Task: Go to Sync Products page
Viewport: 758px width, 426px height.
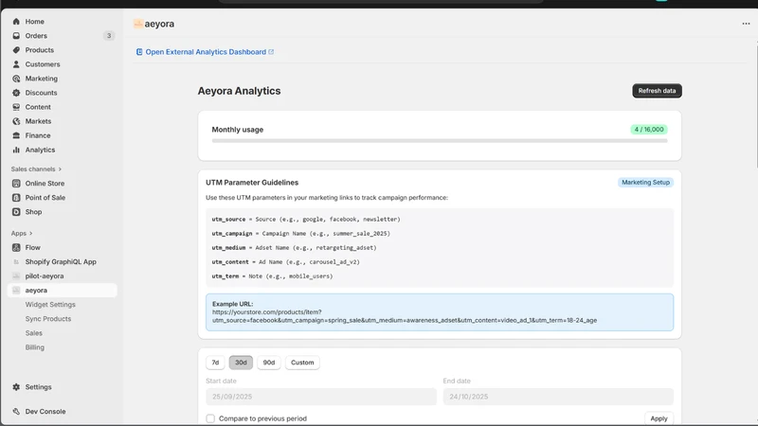Action: (x=48, y=319)
